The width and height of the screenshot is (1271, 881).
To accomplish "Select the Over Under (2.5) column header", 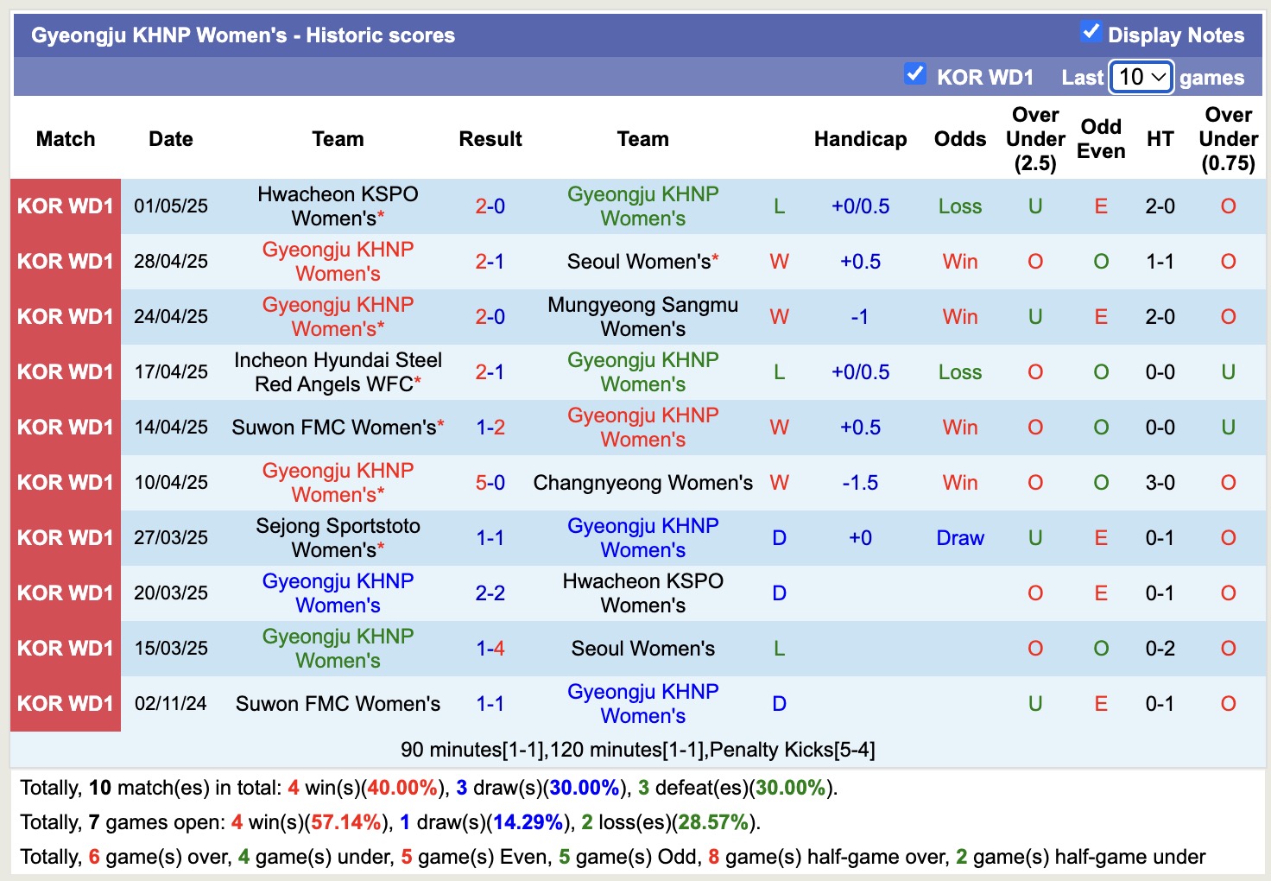I will coord(1034,138).
